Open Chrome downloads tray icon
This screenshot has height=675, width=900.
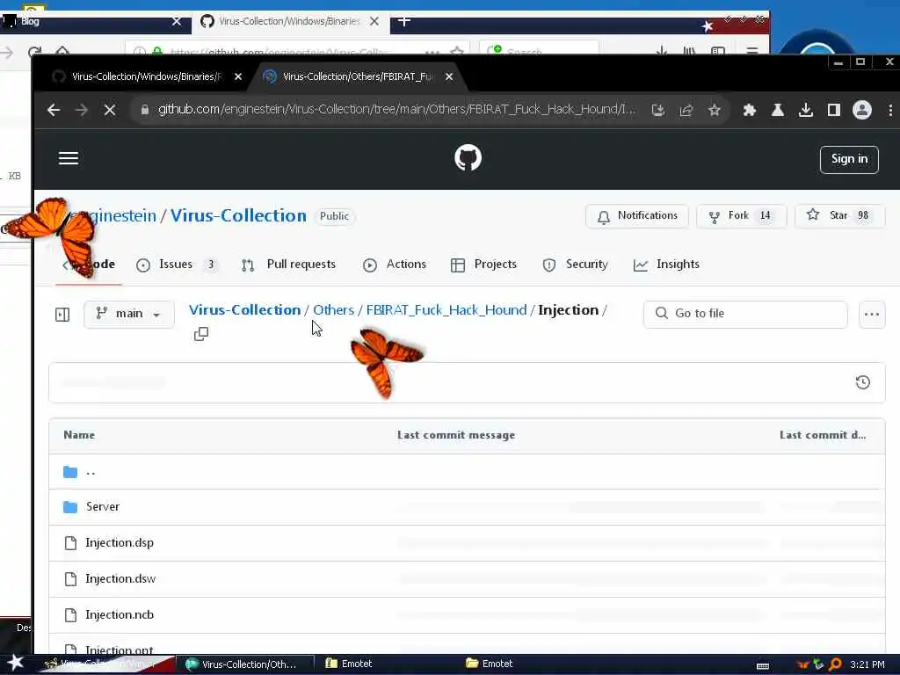coord(806,110)
